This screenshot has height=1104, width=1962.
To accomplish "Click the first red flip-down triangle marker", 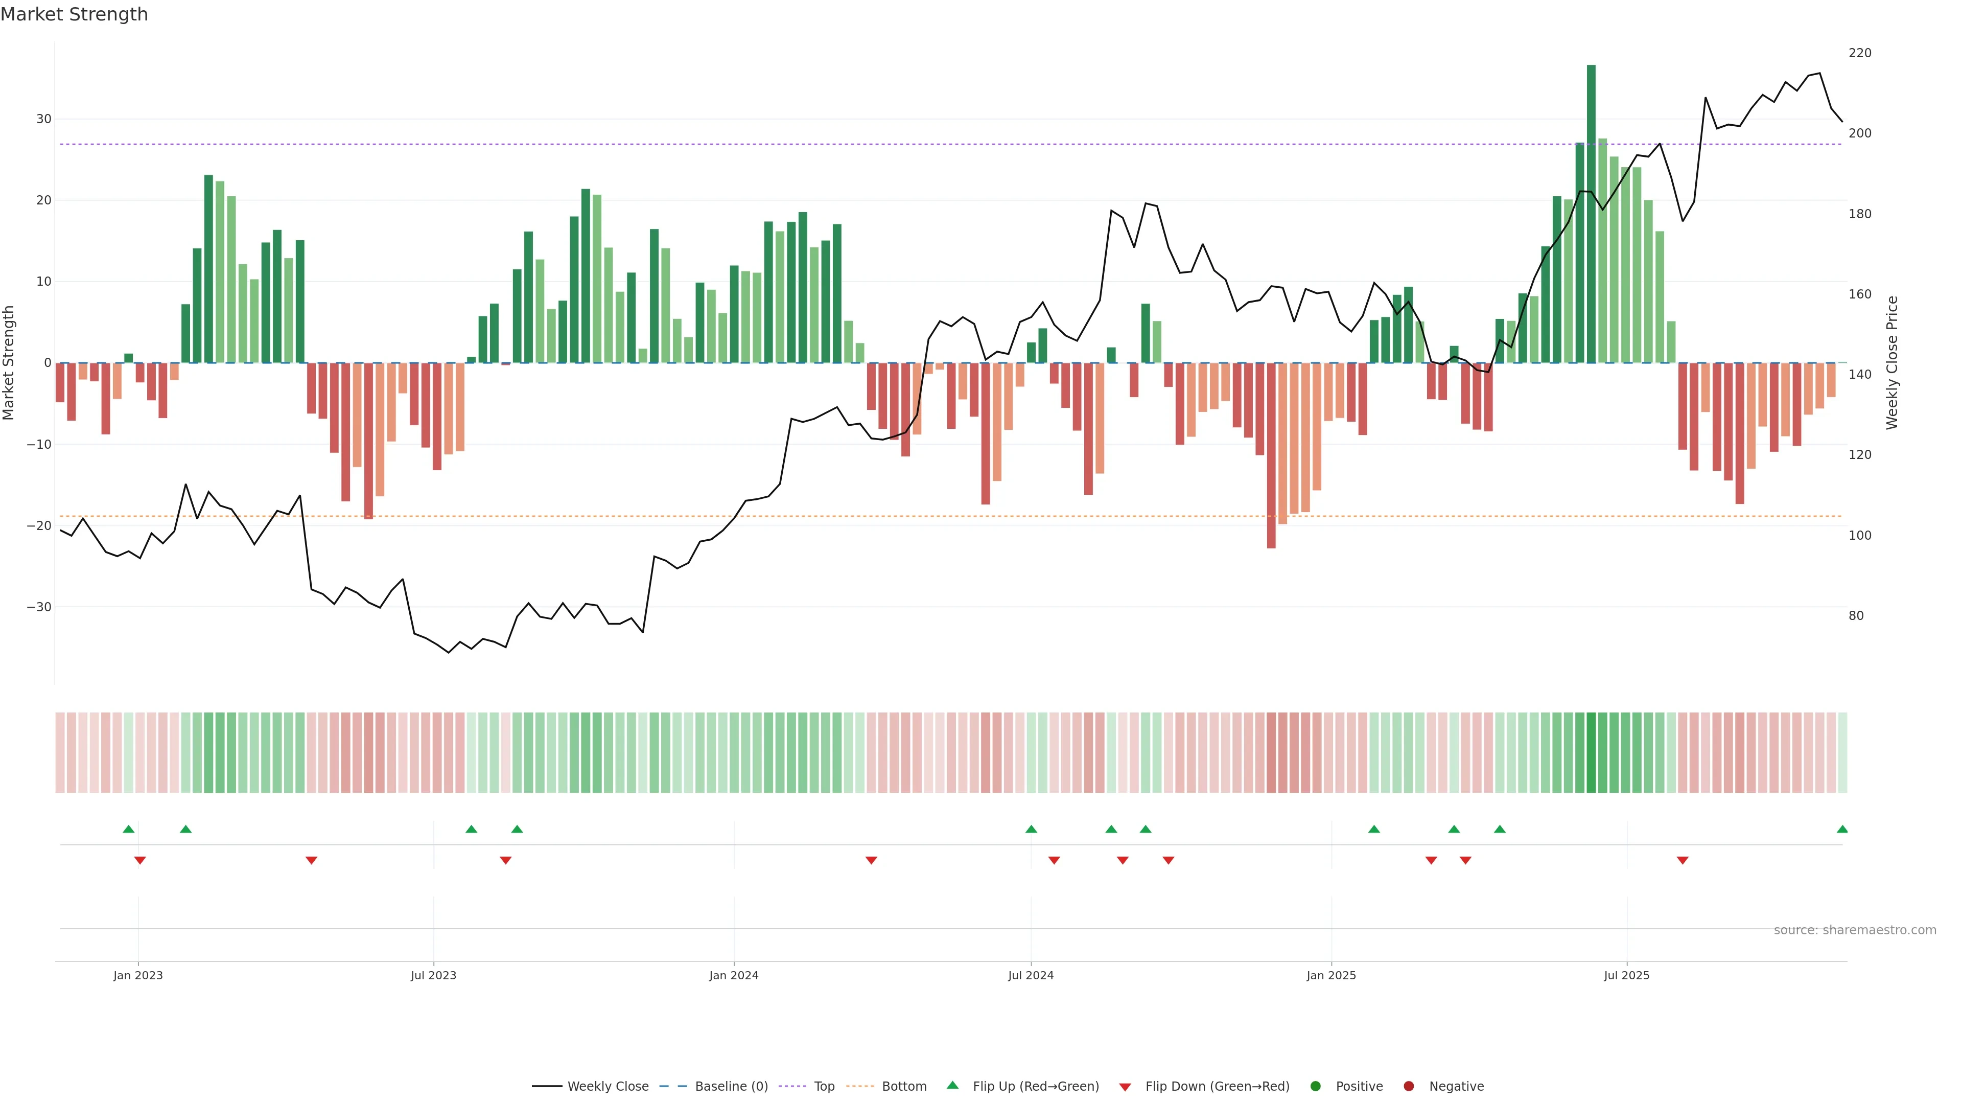I will tap(139, 860).
